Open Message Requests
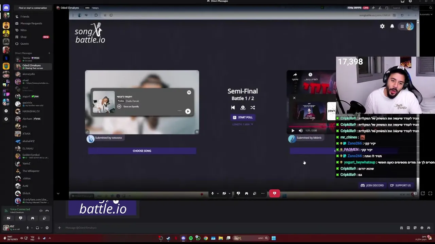 pyautogui.click(x=33, y=23)
